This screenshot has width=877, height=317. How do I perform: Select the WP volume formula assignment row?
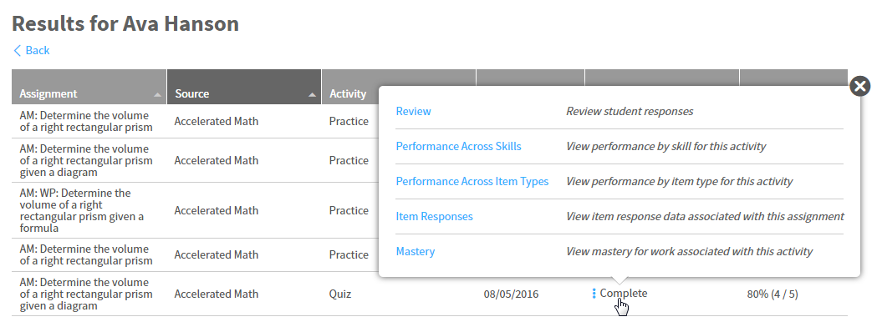(430, 210)
